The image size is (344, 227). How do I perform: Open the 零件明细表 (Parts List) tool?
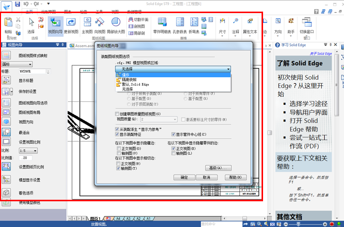[x=161, y=24]
